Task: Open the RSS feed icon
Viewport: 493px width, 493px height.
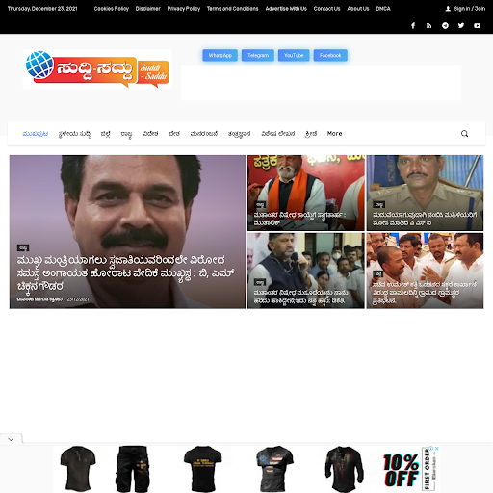Action: pyautogui.click(x=428, y=25)
